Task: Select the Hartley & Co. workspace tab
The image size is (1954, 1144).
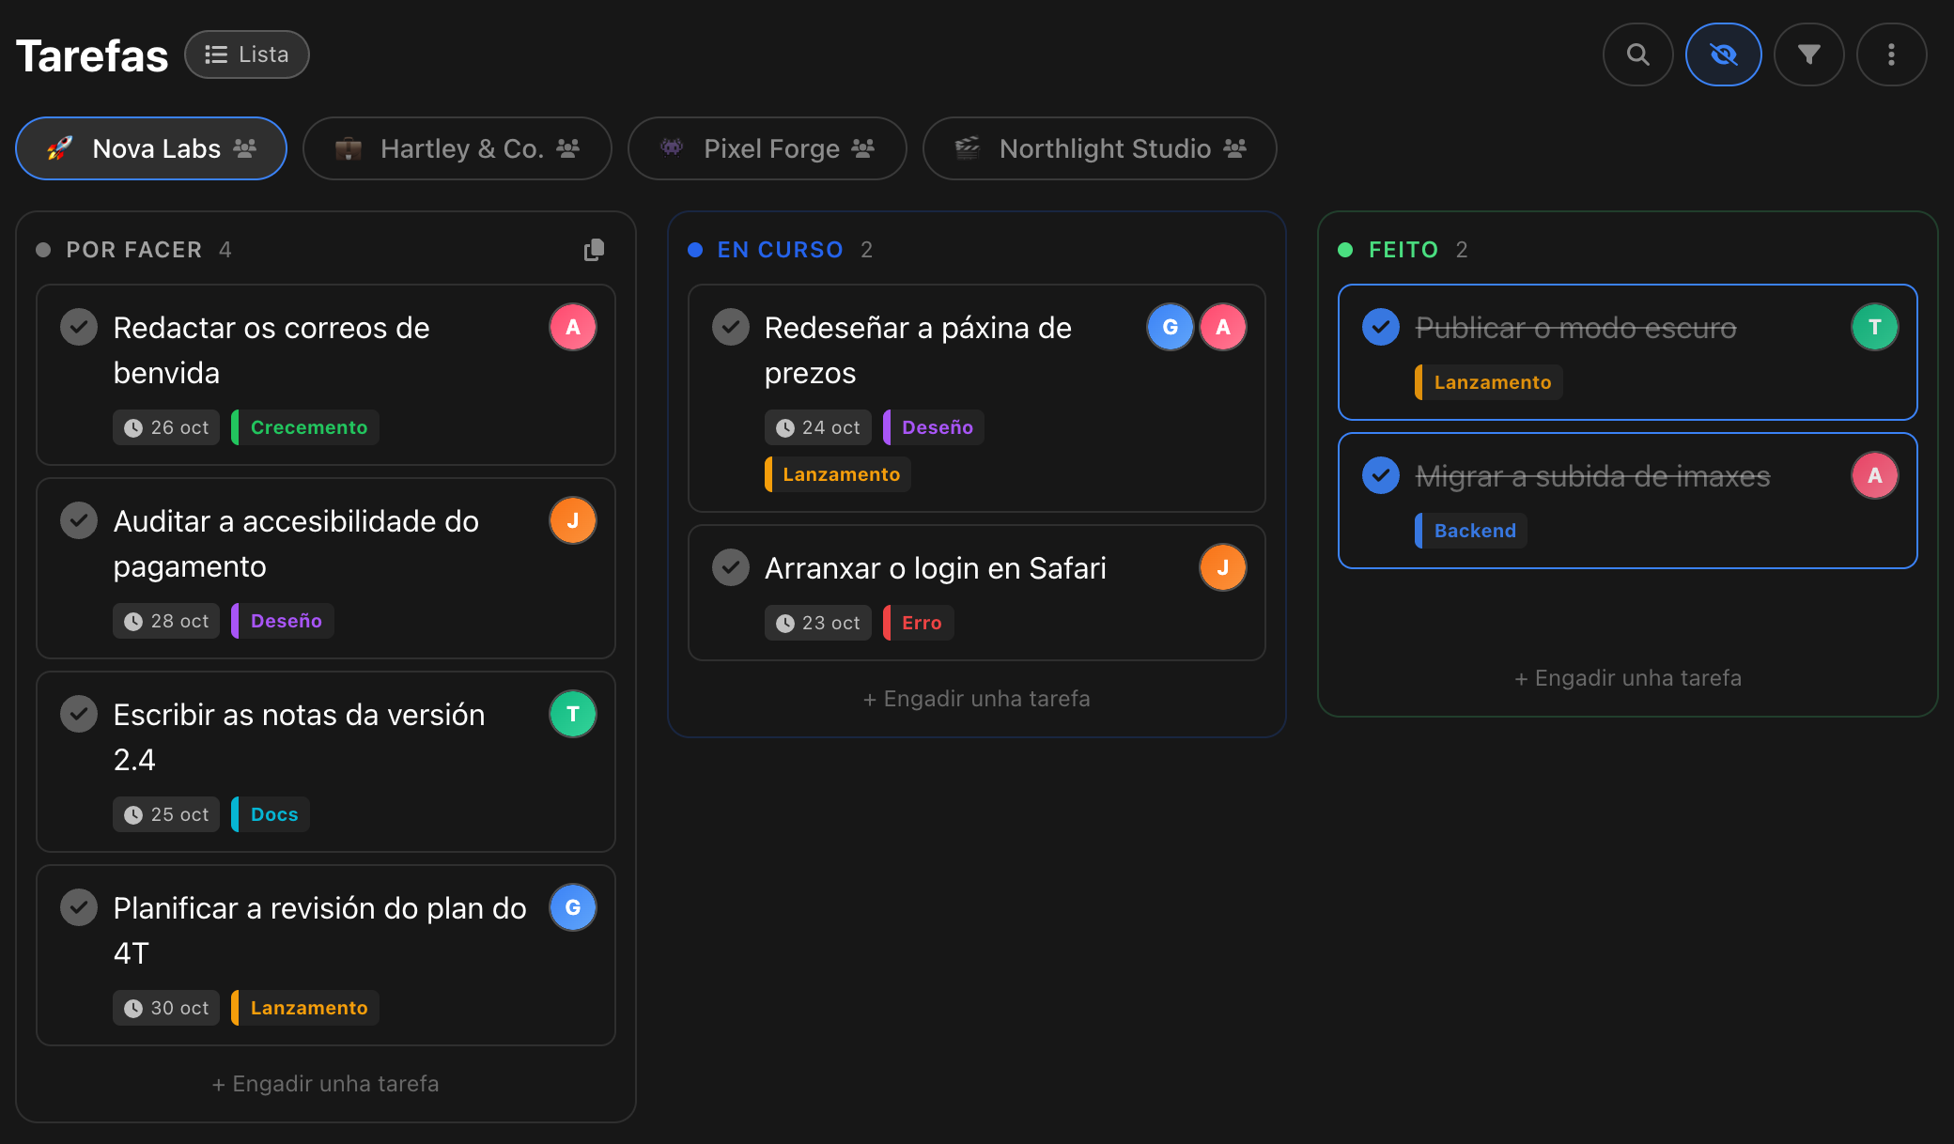Action: (457, 148)
